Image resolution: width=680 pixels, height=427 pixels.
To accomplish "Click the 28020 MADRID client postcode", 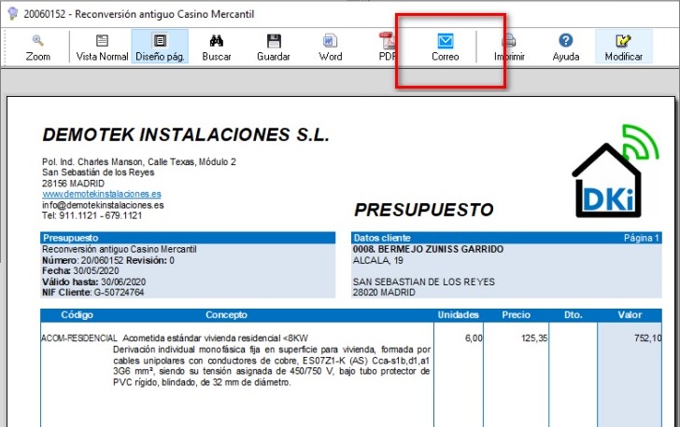I will 384,293.
